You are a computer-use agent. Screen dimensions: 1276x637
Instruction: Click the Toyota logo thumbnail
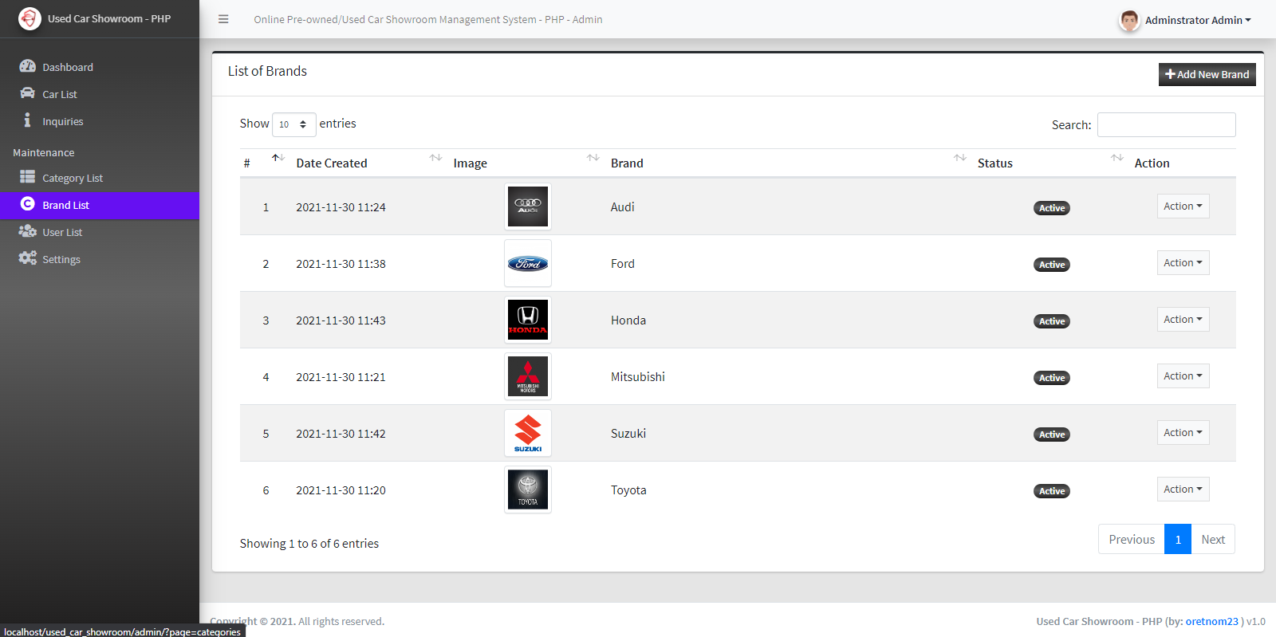tap(528, 490)
